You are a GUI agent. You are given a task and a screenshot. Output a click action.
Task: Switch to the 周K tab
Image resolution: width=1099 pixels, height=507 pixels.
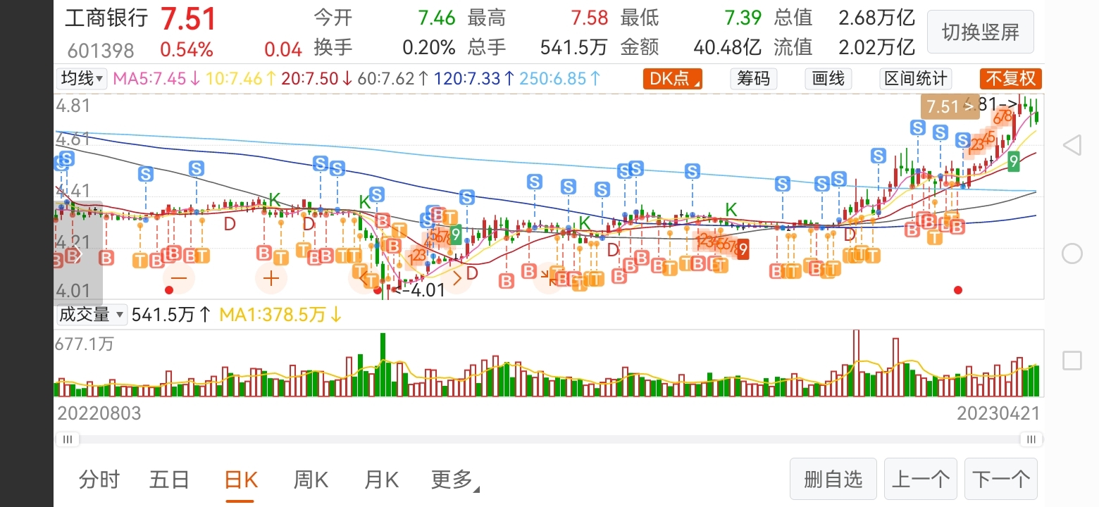pos(311,480)
